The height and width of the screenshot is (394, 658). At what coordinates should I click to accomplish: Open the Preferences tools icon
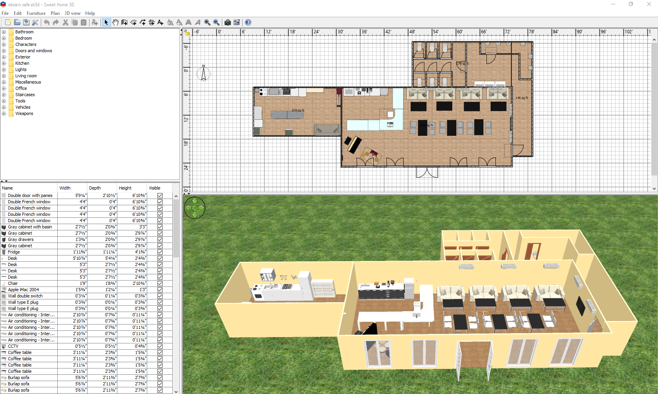[x=35, y=22]
